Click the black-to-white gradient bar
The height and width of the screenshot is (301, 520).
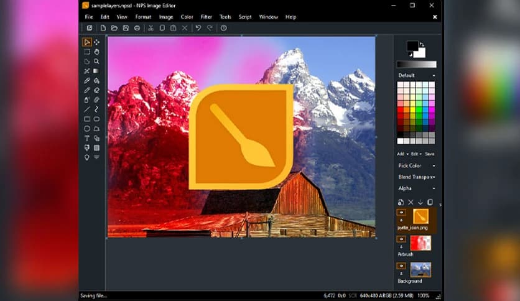click(417, 64)
